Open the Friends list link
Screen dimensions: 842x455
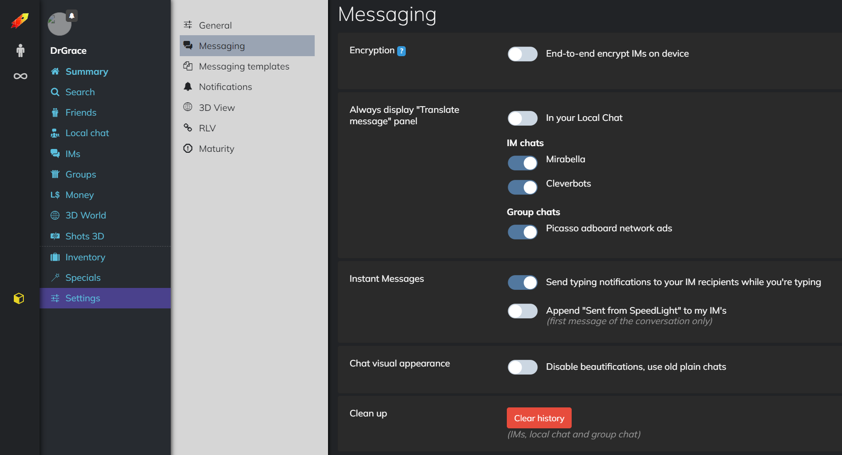coord(81,112)
